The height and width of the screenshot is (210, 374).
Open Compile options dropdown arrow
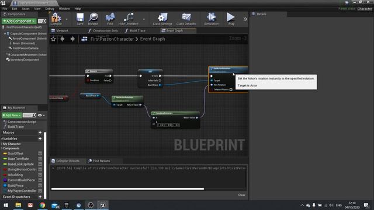pos(67,19)
